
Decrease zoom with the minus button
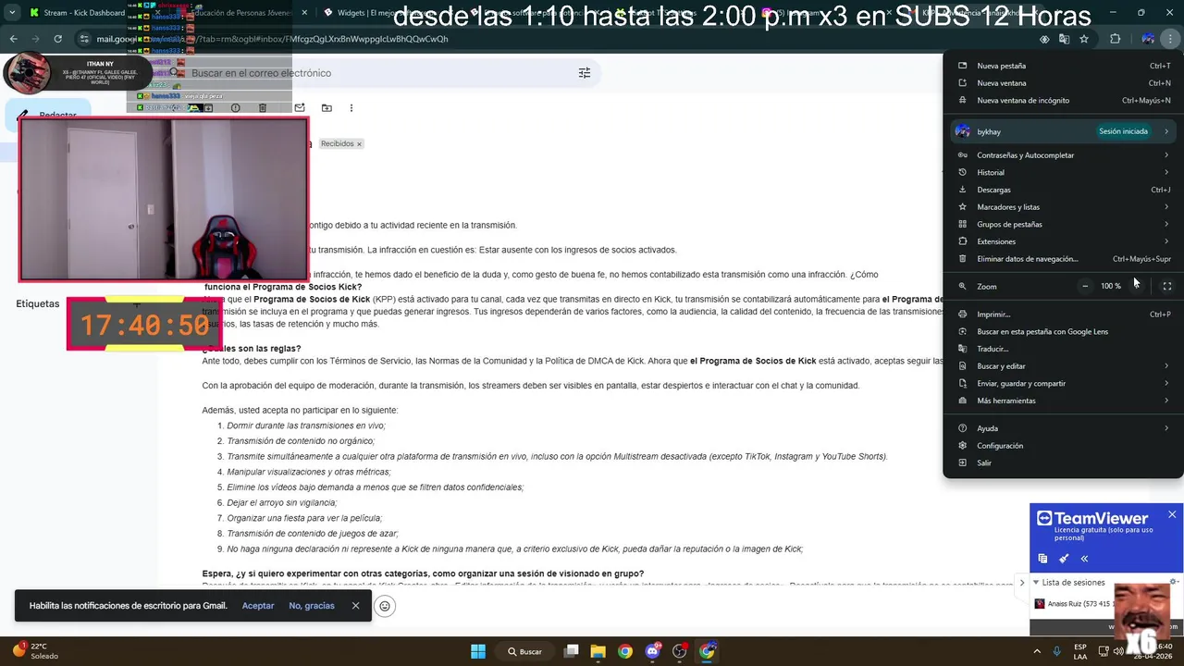[x=1085, y=286]
